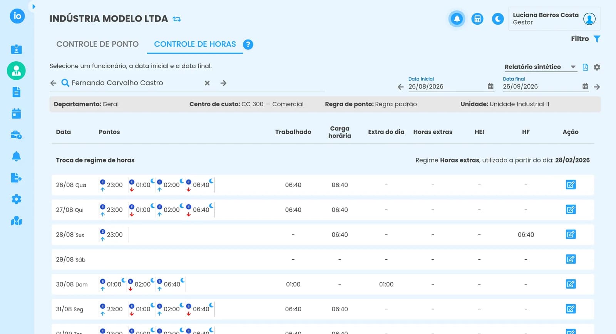This screenshot has width=616, height=334.
Task: Switch to CONTROLE DE PONTO tab
Action: click(x=97, y=44)
